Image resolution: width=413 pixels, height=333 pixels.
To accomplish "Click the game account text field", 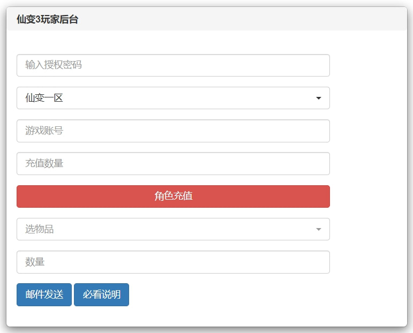I will [x=173, y=131].
